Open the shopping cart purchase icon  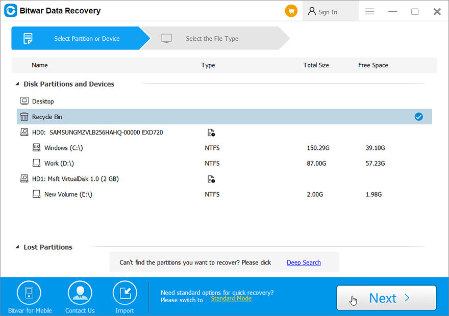coord(291,10)
